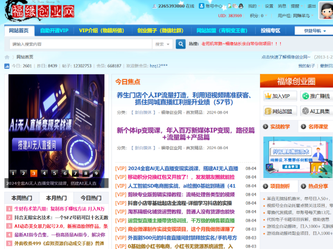
Task: Open hot post 抖音无限实名技术
Action: click(x=61, y=218)
